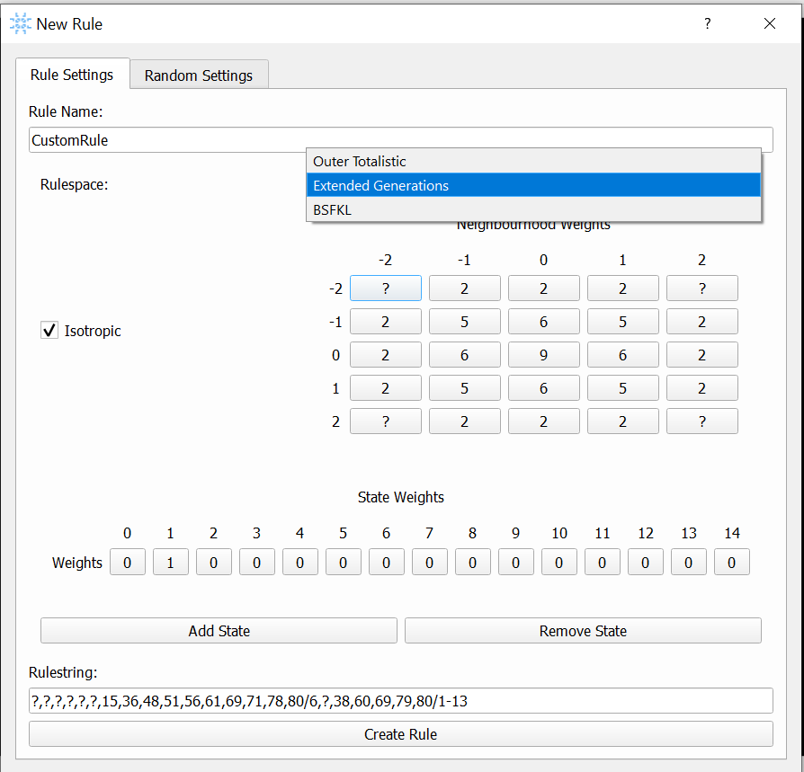The width and height of the screenshot is (804, 772).
Task: Click the centre neighbourhood weight showing 9
Action: coord(543,355)
